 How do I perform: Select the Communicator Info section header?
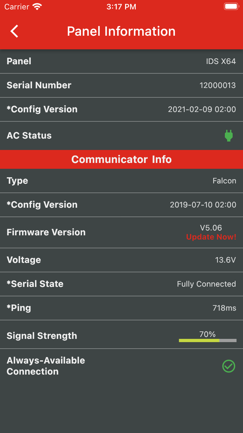121,159
